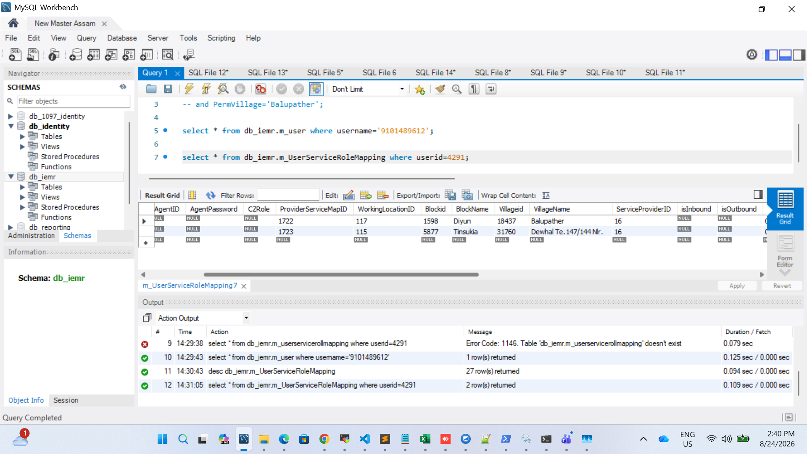
Task: Run explain plan for current statement
Action: pos(223,89)
